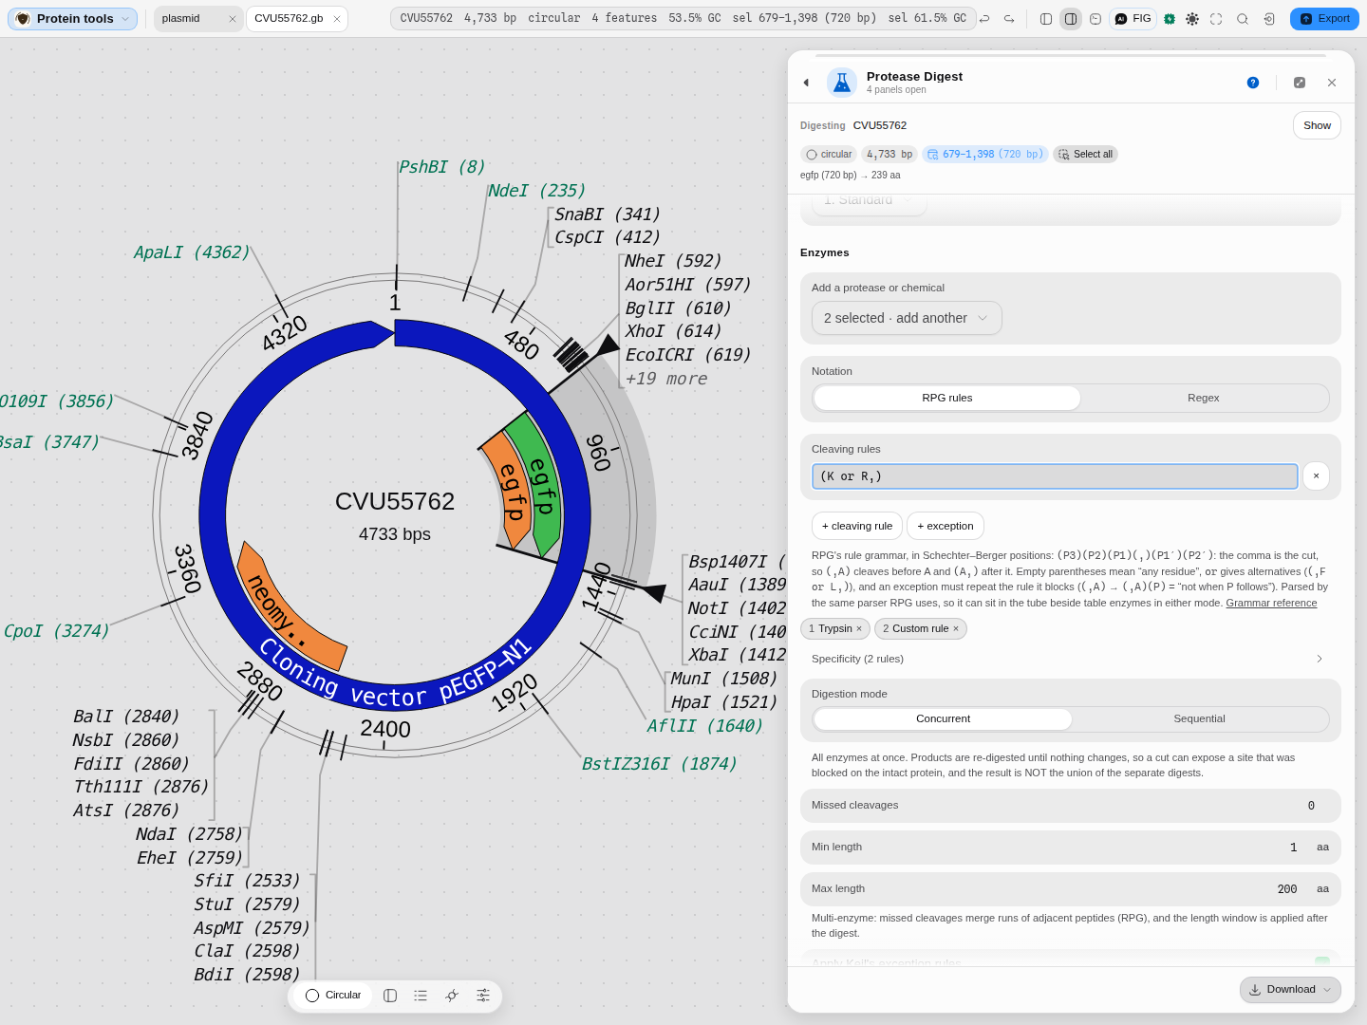Click the sign-in door icon
The height and width of the screenshot is (1025, 1367).
(1269, 19)
